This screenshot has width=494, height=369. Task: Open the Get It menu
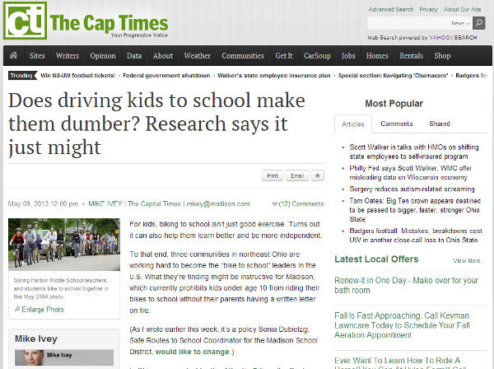[x=284, y=56]
